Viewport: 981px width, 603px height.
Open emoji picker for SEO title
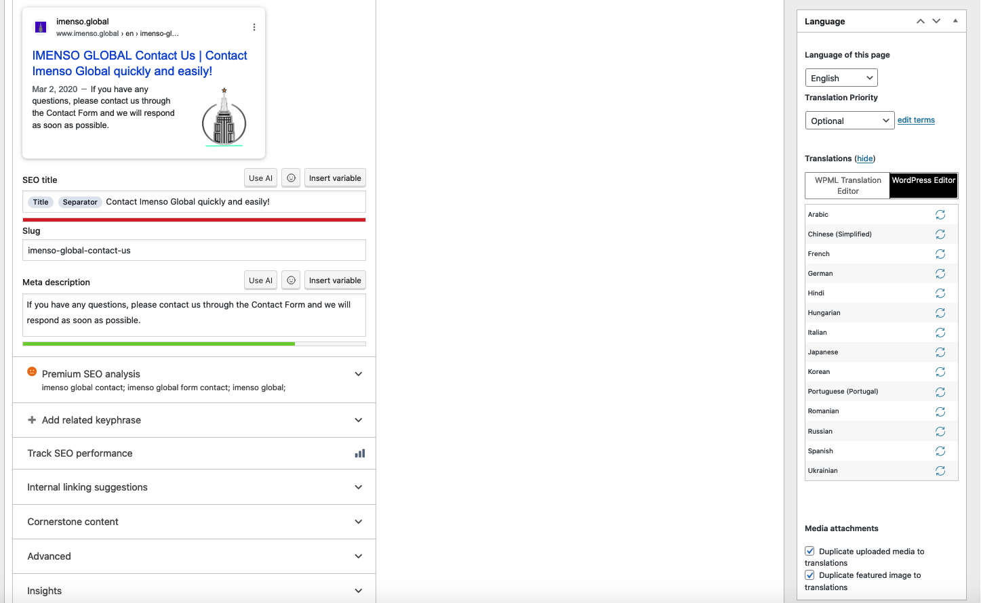(291, 178)
